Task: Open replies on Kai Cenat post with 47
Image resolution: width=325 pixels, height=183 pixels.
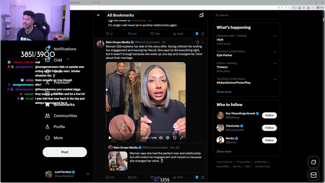Action: [109, 34]
